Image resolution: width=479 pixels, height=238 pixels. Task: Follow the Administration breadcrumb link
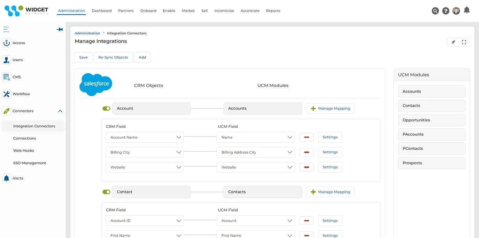[x=87, y=33]
